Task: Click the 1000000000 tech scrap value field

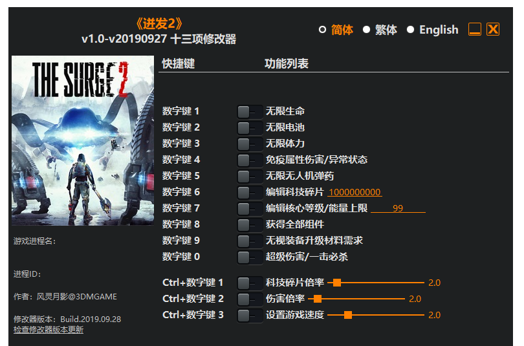Action: point(355,192)
